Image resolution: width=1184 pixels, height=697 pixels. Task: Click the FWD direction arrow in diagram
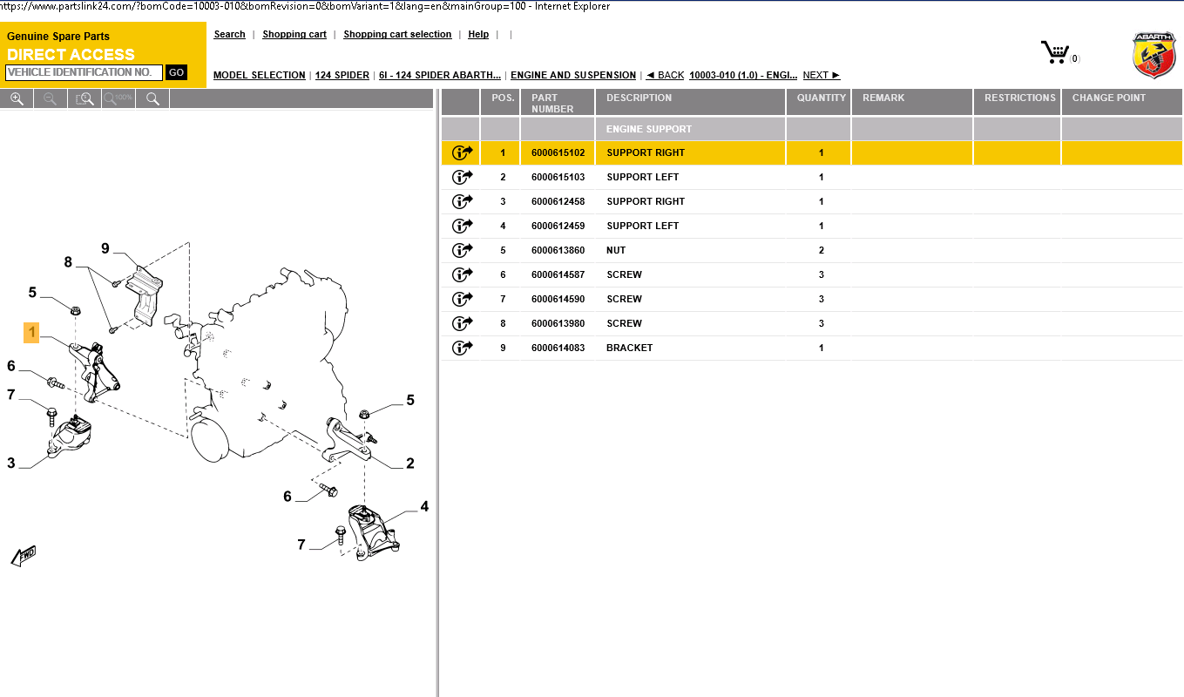click(x=24, y=556)
